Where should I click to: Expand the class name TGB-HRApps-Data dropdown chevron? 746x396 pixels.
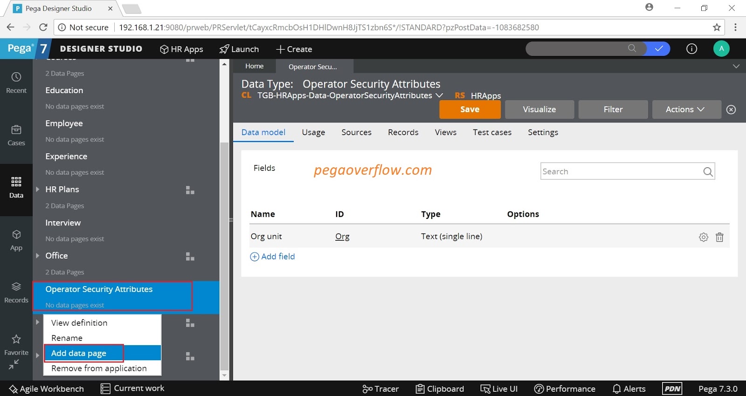439,95
